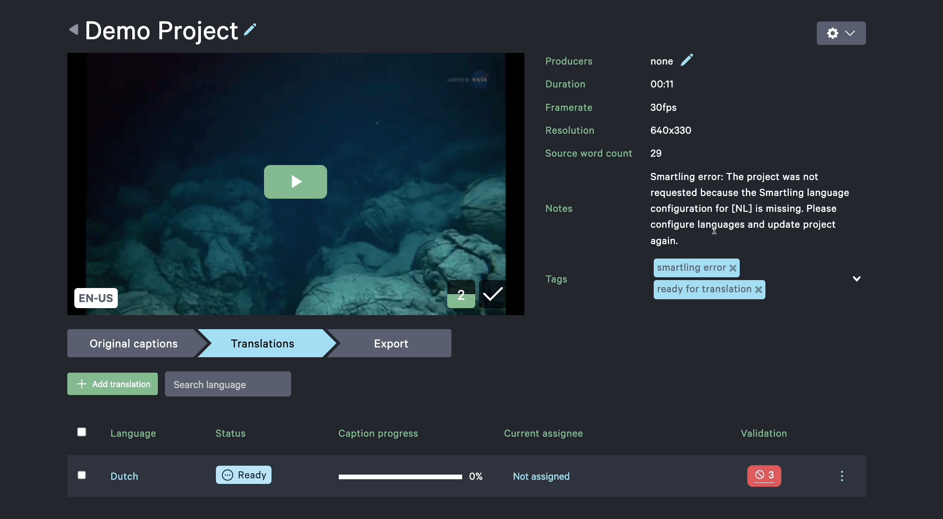Sort by the Language column header

(x=133, y=433)
